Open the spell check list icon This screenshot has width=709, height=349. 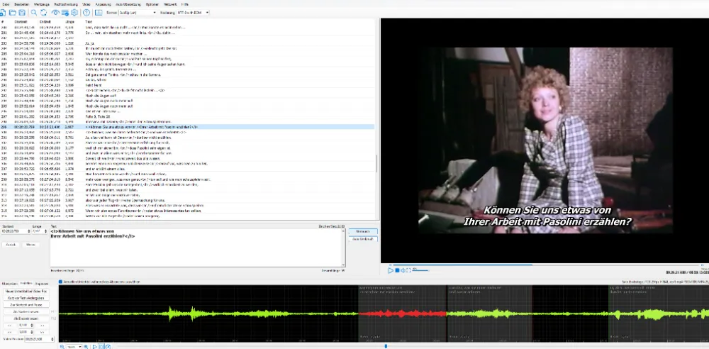pos(65,13)
